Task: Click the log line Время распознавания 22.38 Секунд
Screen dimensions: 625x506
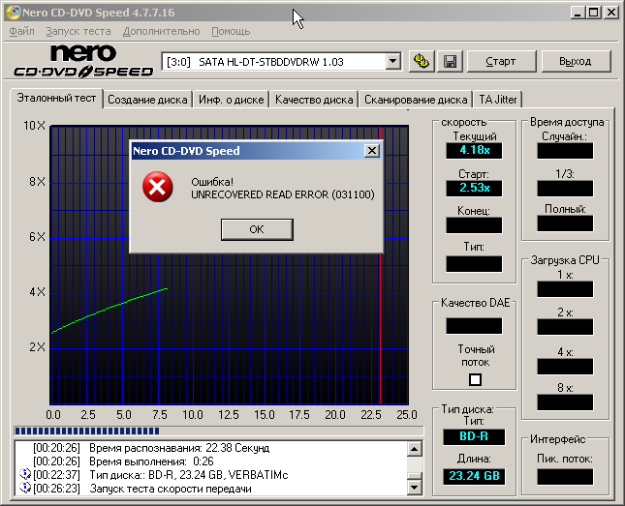Action: (x=179, y=448)
